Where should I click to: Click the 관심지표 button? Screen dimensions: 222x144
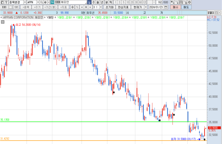[x=123, y=7]
